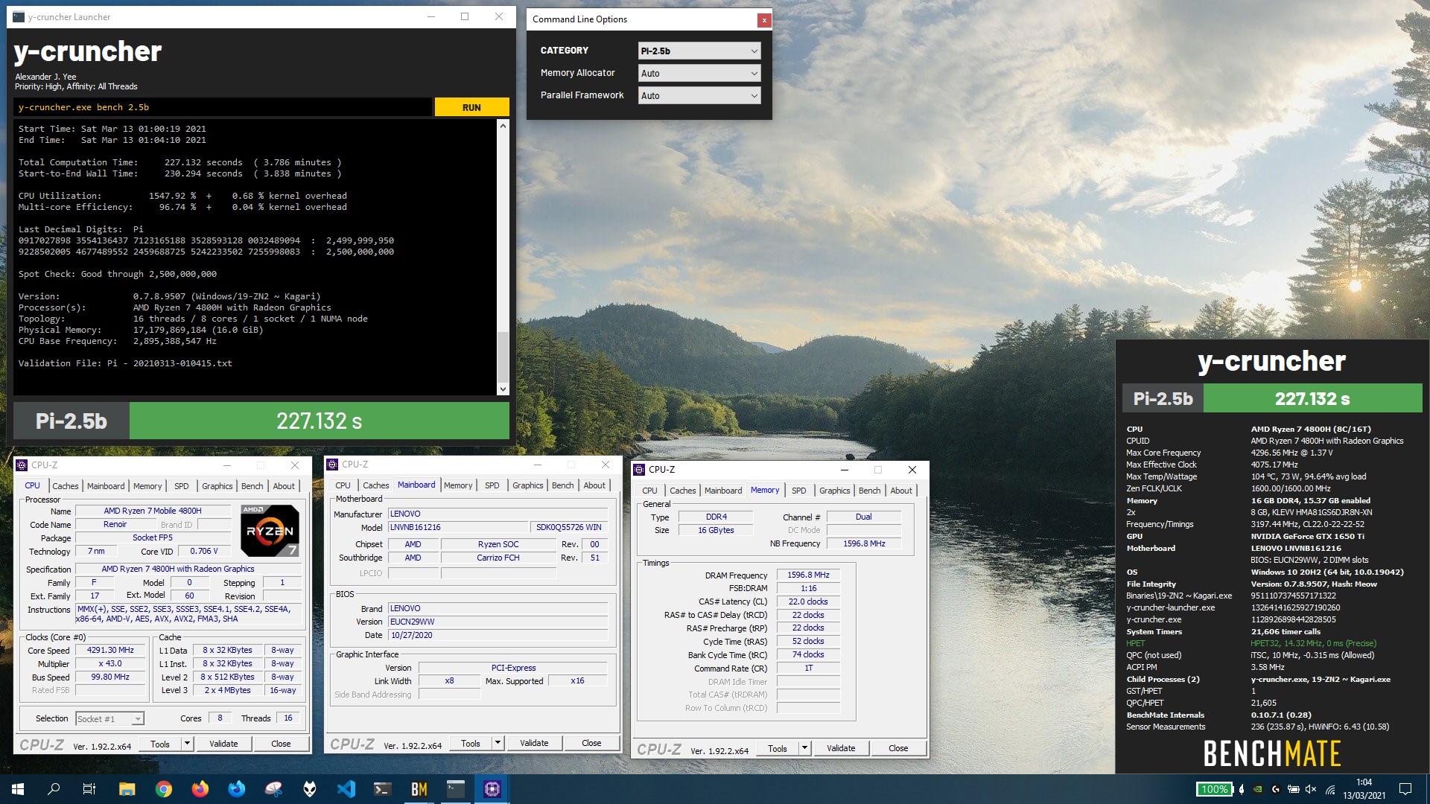Open the CATEGORY dropdown showing Pi-2.5b
This screenshot has width=1430, height=804.
pos(699,51)
